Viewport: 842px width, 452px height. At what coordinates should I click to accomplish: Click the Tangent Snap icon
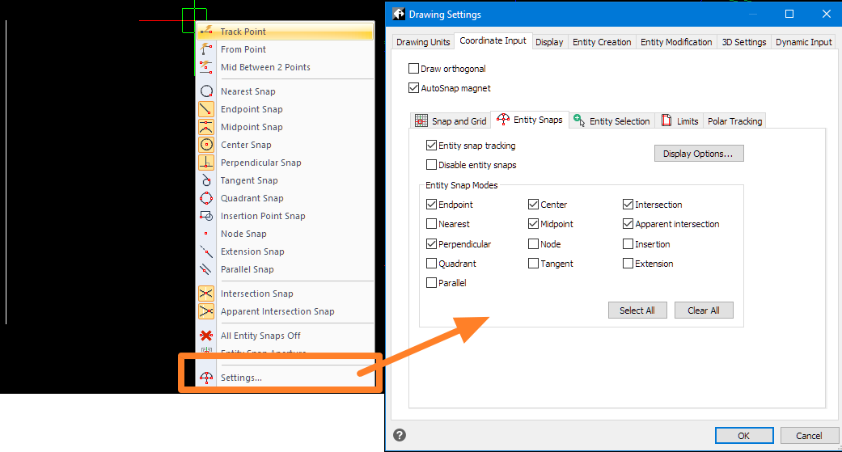click(x=206, y=180)
